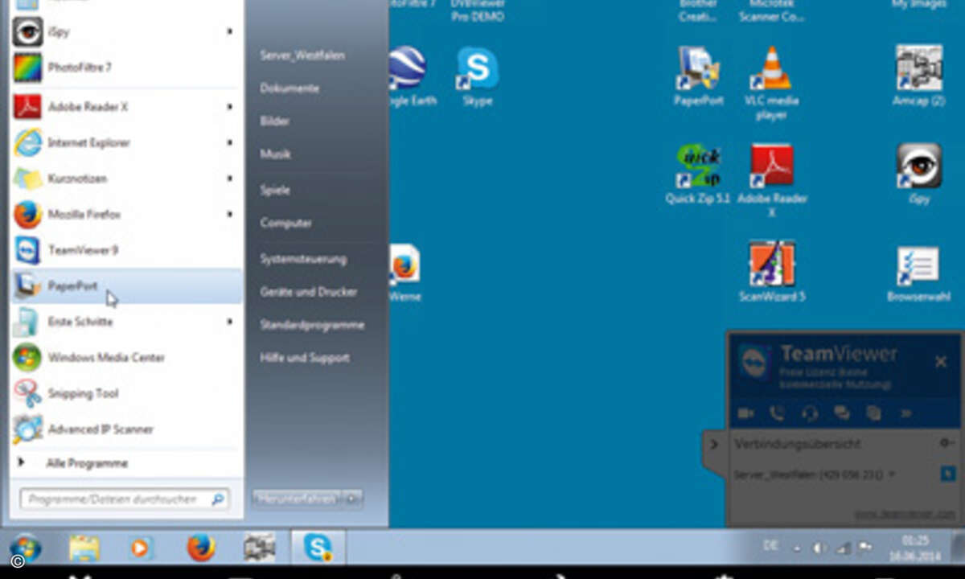Screen dimensions: 965x579
Task: Click the Windows Start orb
Action: [27, 548]
